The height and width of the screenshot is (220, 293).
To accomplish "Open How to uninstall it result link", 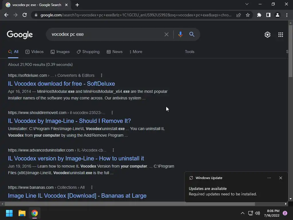I will click(76, 158).
